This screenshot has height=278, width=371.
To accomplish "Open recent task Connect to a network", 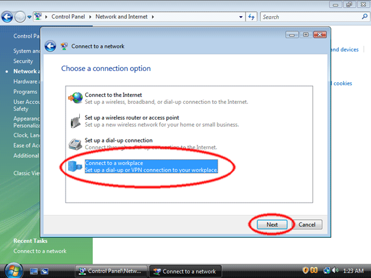I will [x=40, y=251].
